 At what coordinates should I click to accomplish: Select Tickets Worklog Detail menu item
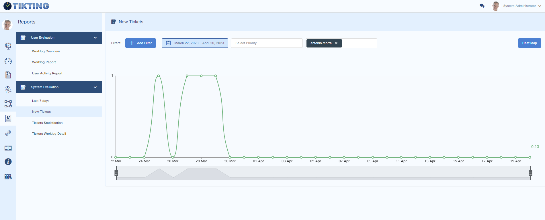pyautogui.click(x=49, y=134)
